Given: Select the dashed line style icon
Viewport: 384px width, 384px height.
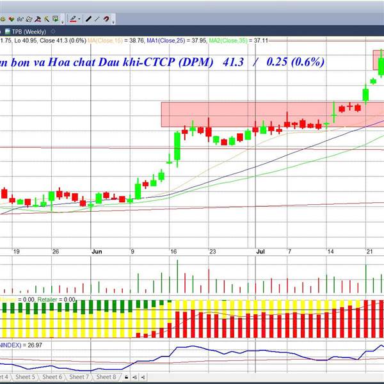Looking at the screenshot, I should pyautogui.click(x=97, y=19).
